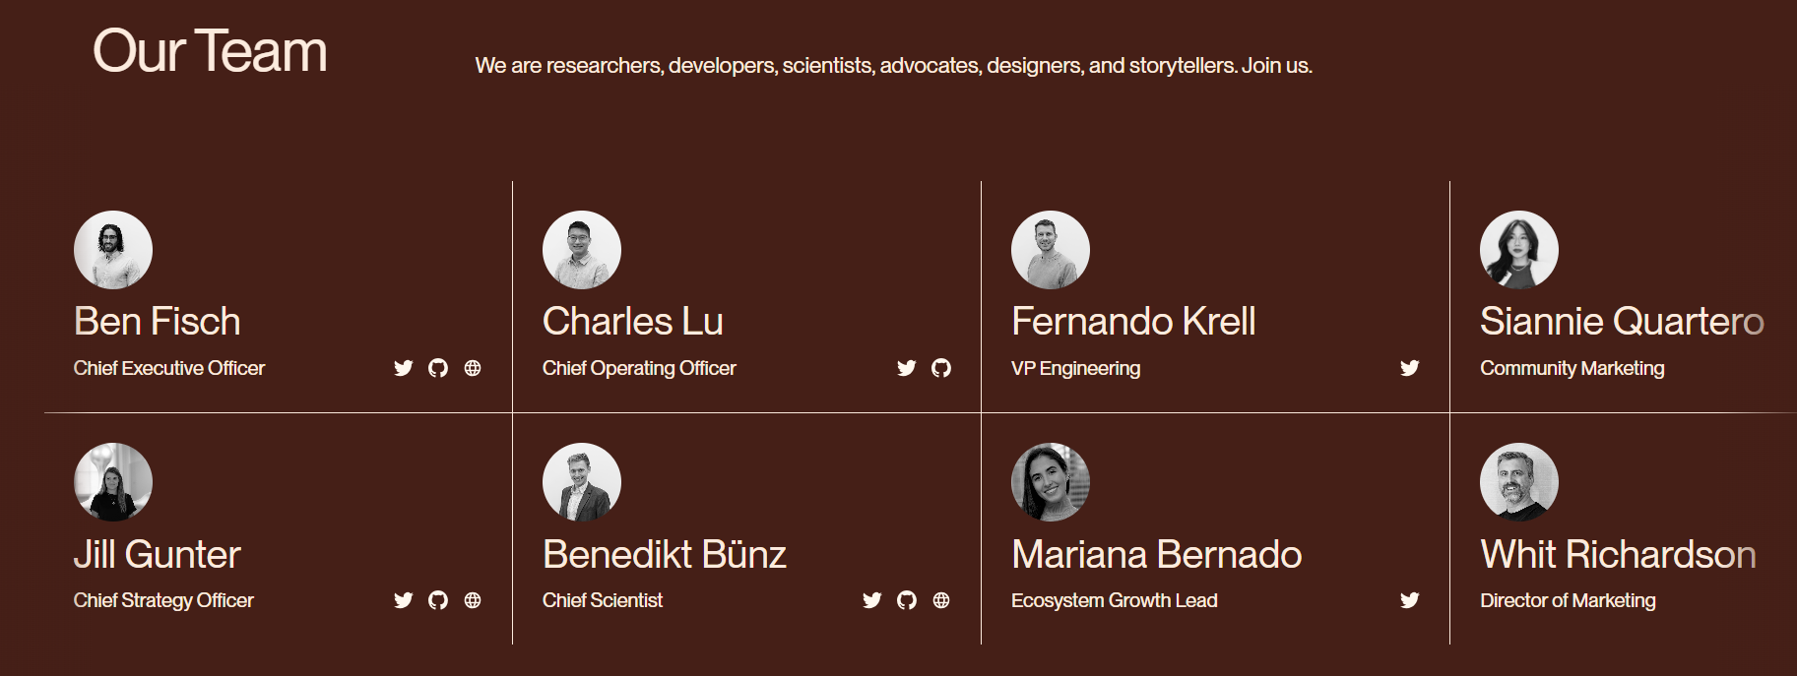Viewport: 1797px width, 676px height.
Task: Open Ben Fisch's Twitter profile
Action: coord(404,368)
